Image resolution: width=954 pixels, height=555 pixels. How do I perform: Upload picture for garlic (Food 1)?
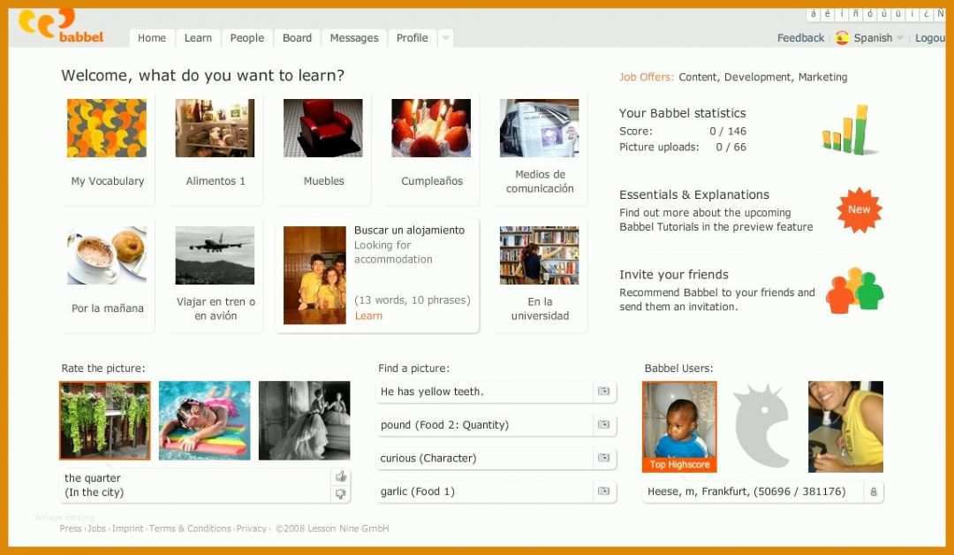pyautogui.click(x=603, y=491)
